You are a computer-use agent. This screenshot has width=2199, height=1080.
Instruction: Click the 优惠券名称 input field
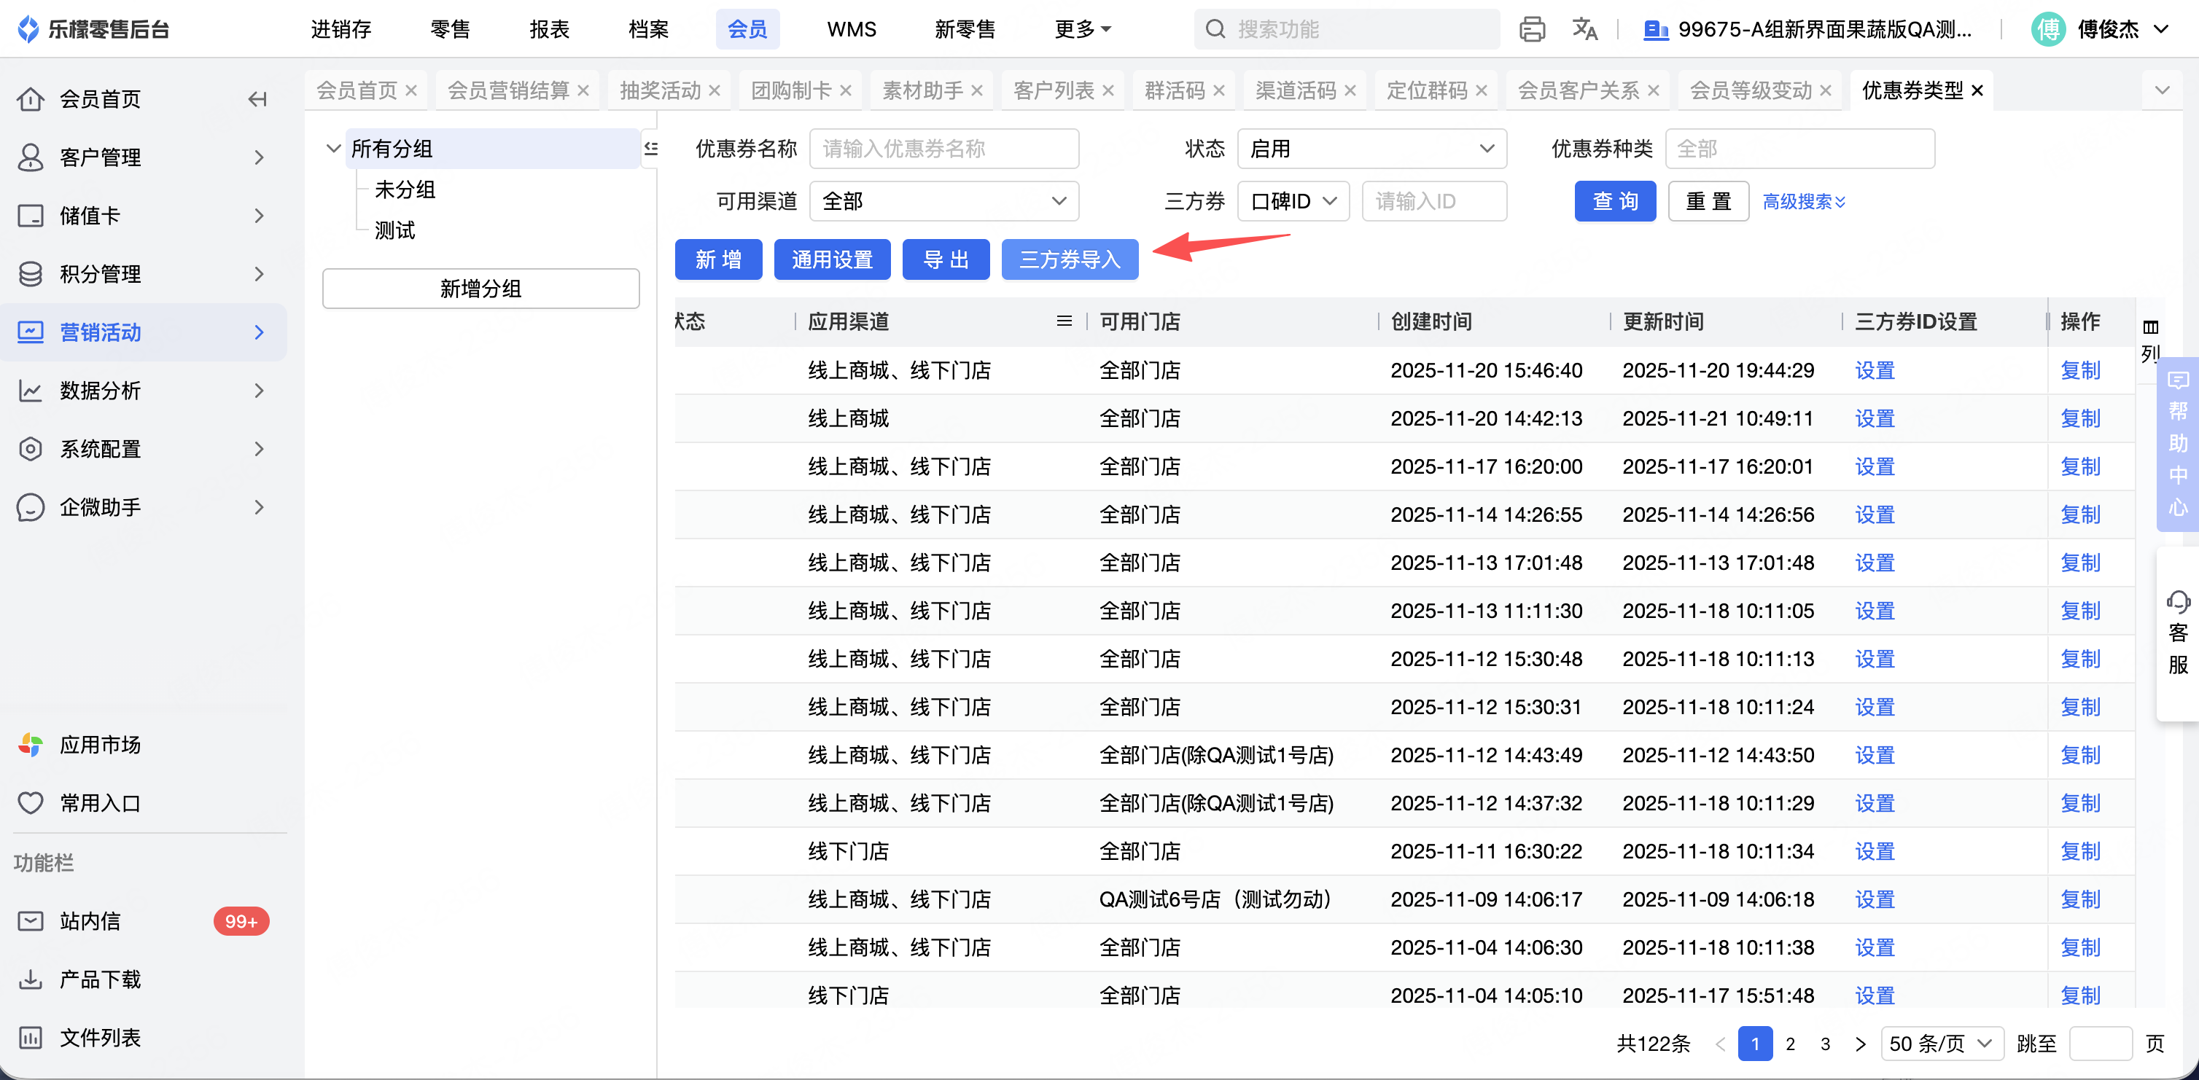[943, 149]
